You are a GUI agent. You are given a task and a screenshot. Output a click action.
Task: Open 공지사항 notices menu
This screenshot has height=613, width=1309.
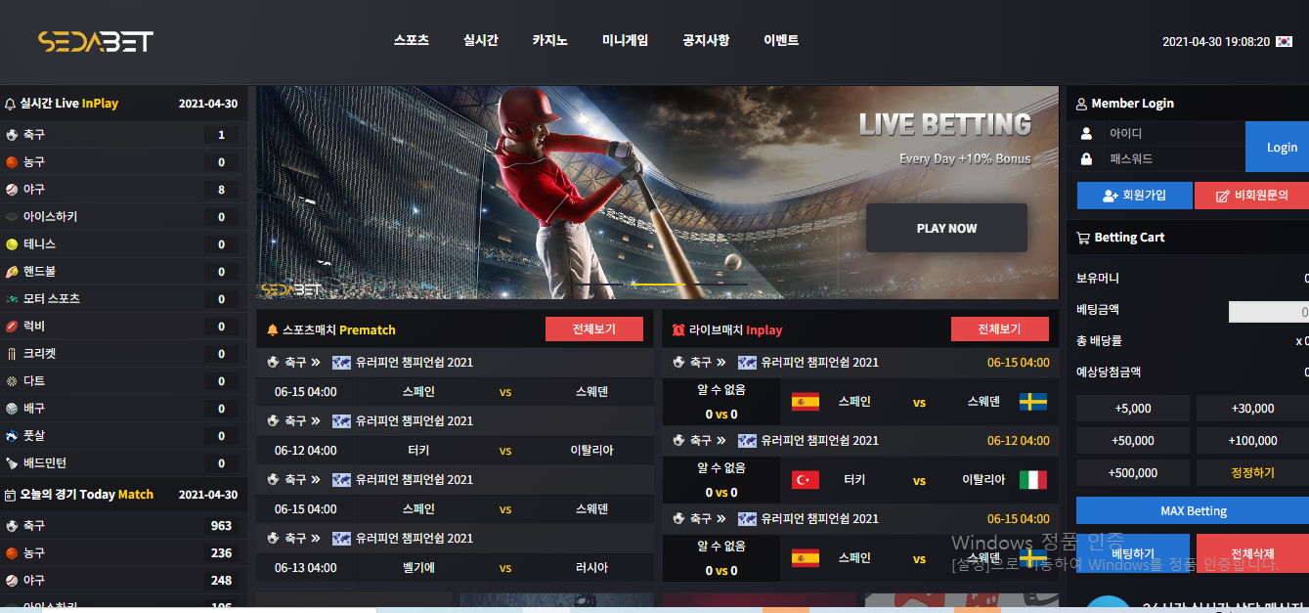pyautogui.click(x=706, y=41)
